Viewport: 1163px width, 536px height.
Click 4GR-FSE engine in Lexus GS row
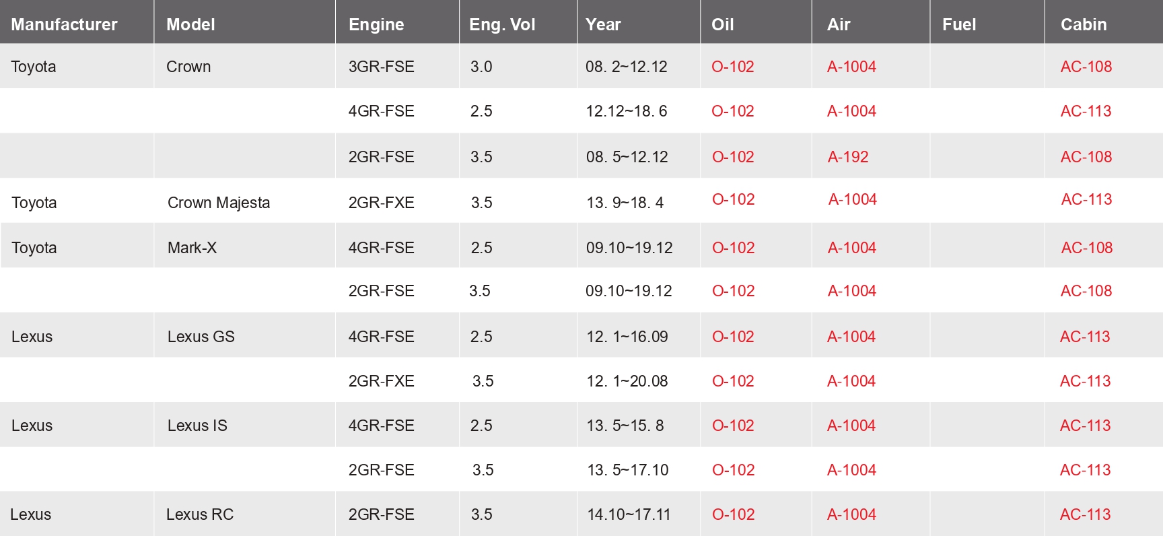tap(382, 337)
